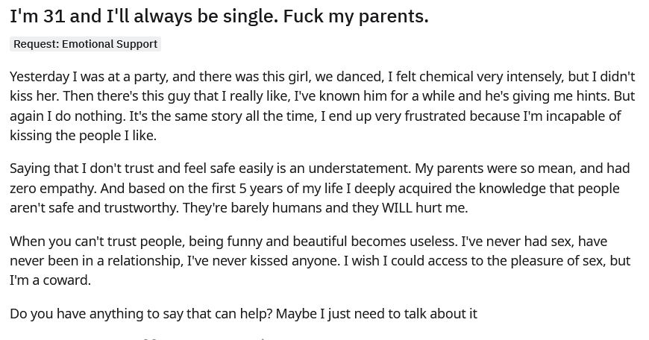Click the paragraph starting "Saying that I don't trust"
Viewport: 649px width, 340px height.
[321, 188]
